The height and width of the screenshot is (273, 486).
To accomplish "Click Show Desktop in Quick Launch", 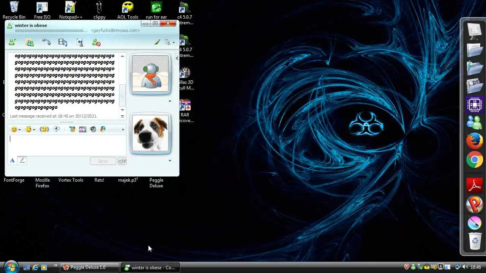I will [27, 267].
